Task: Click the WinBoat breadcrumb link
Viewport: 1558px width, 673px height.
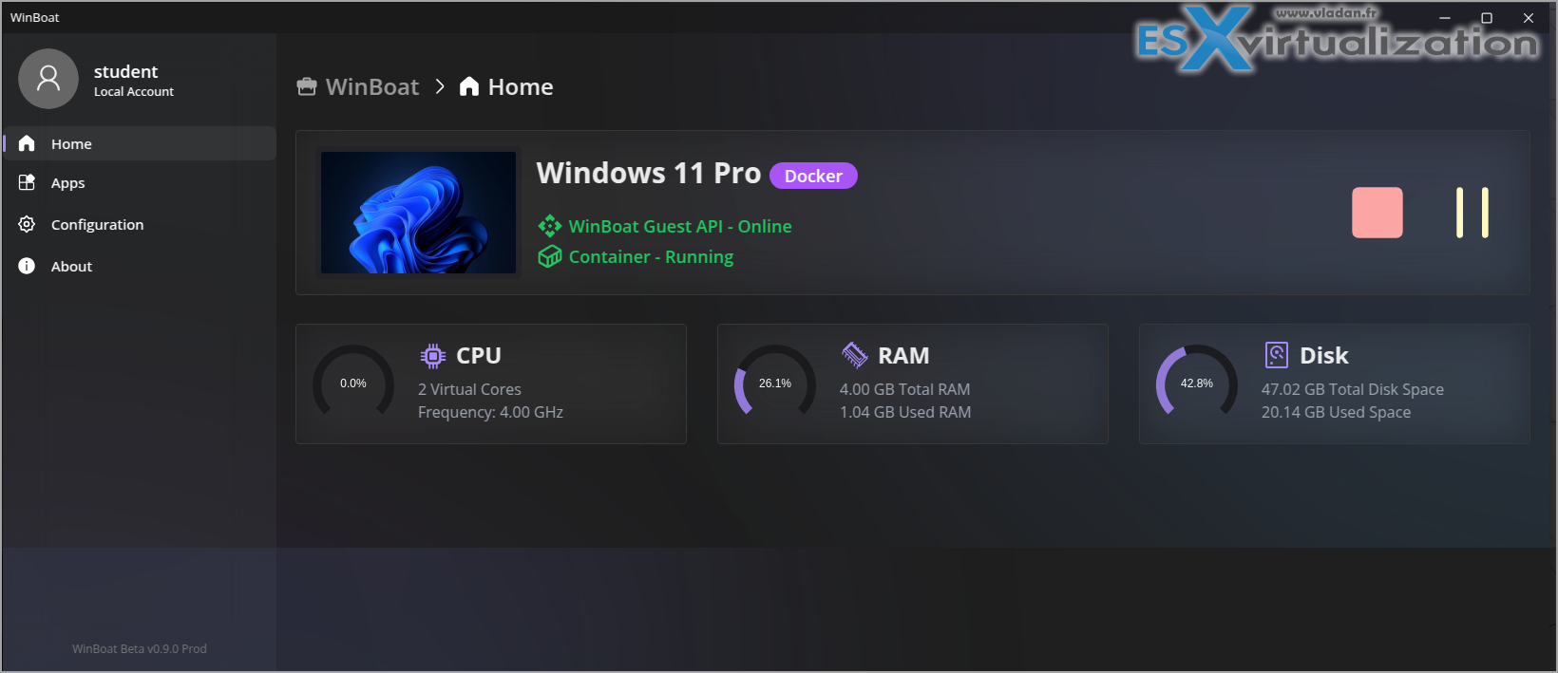Action: 371,87
